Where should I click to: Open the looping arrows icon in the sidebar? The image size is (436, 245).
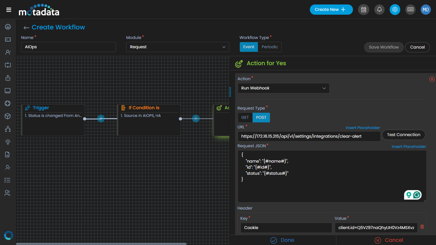click(x=8, y=65)
